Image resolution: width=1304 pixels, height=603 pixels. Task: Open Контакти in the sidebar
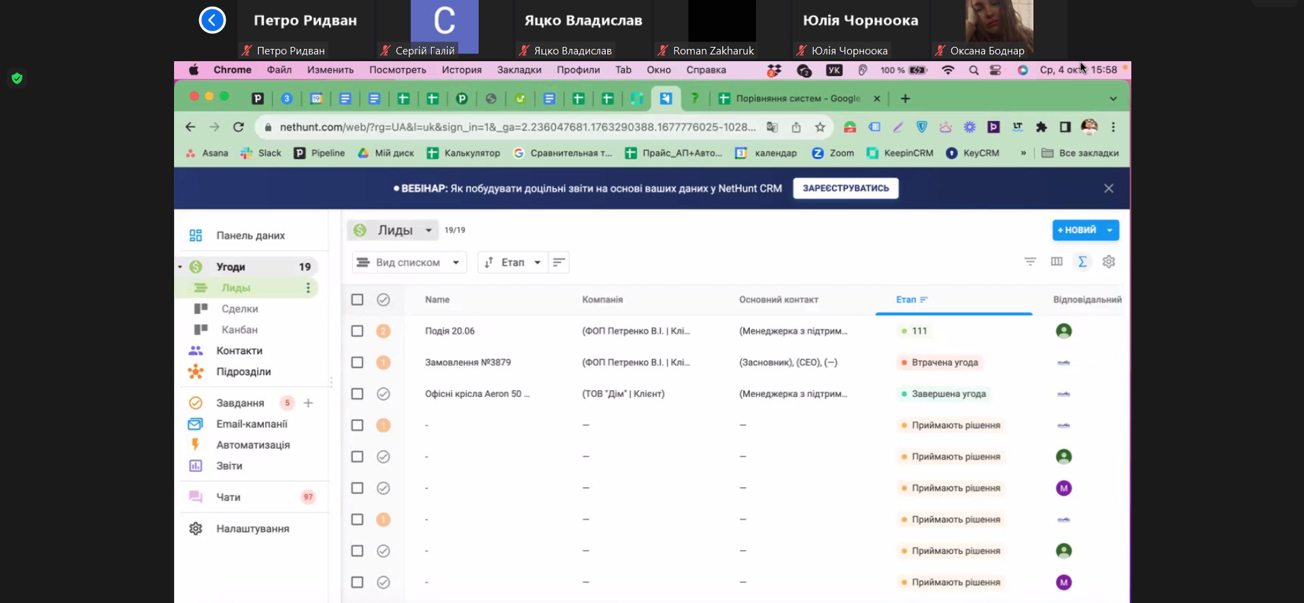(x=239, y=351)
